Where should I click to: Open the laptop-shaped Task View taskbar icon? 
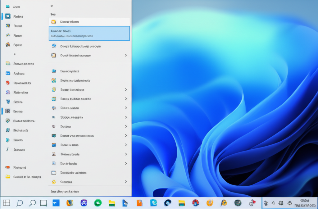click(x=43, y=203)
